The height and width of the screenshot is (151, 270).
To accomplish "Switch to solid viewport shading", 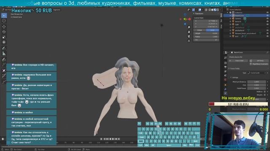I will pos(212,10).
